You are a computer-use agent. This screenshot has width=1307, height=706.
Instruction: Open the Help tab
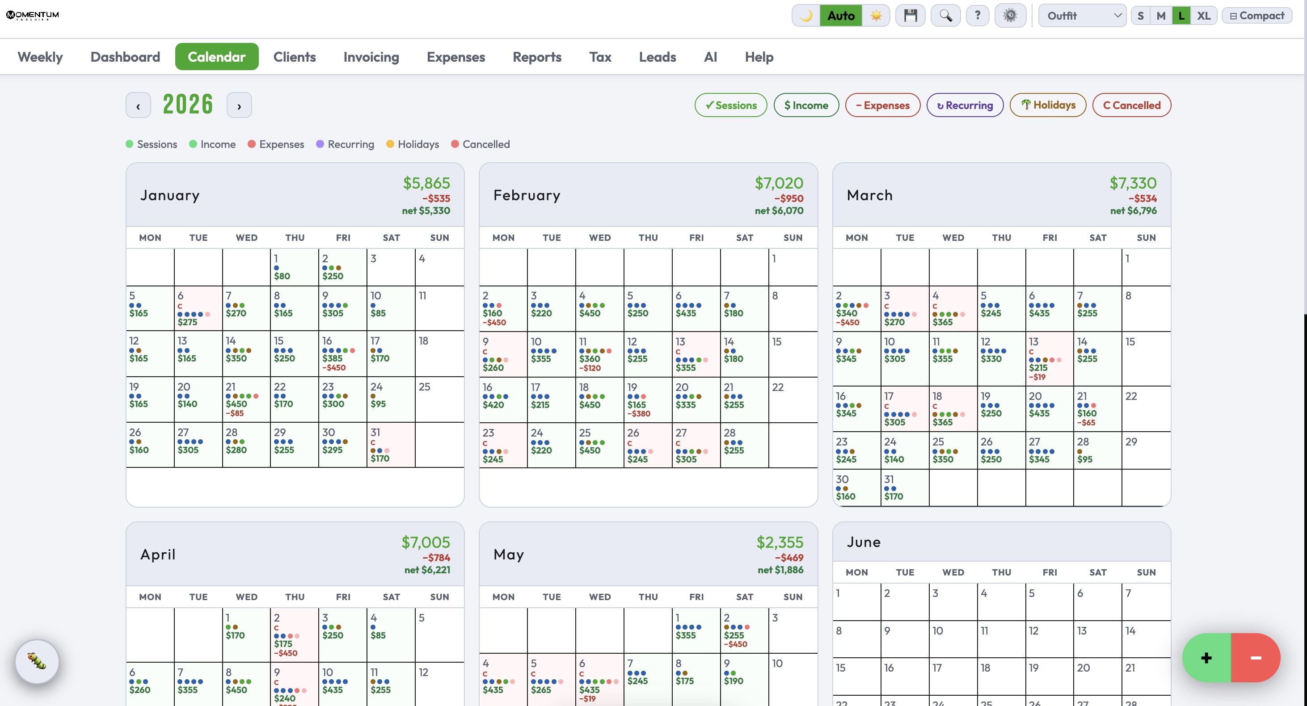click(x=759, y=57)
